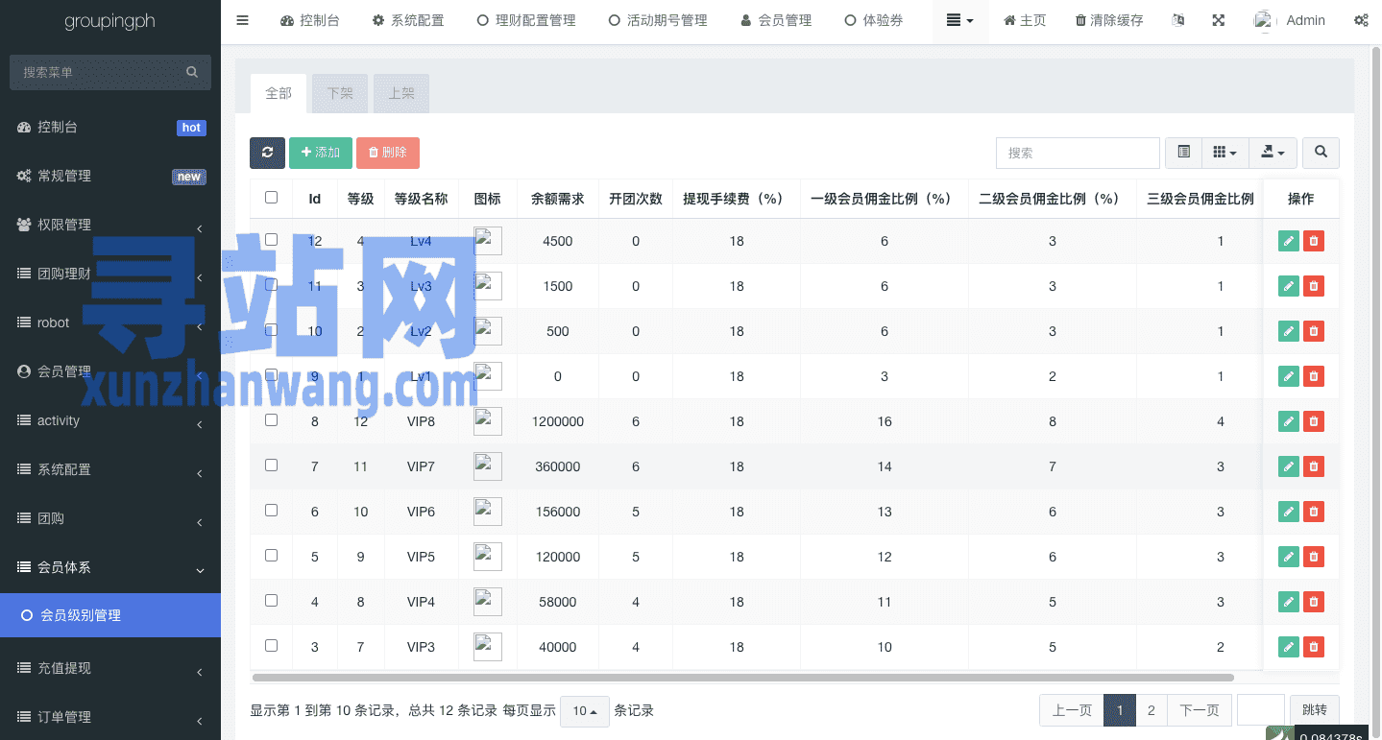Focus the table 搜索 input field
Viewport: 1382px width, 740px height.
coord(1078,153)
